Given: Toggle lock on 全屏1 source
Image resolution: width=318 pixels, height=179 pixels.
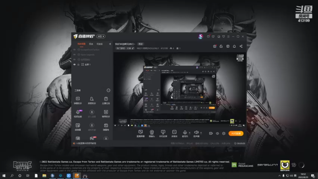Looking at the screenshot, I should point(78,64).
